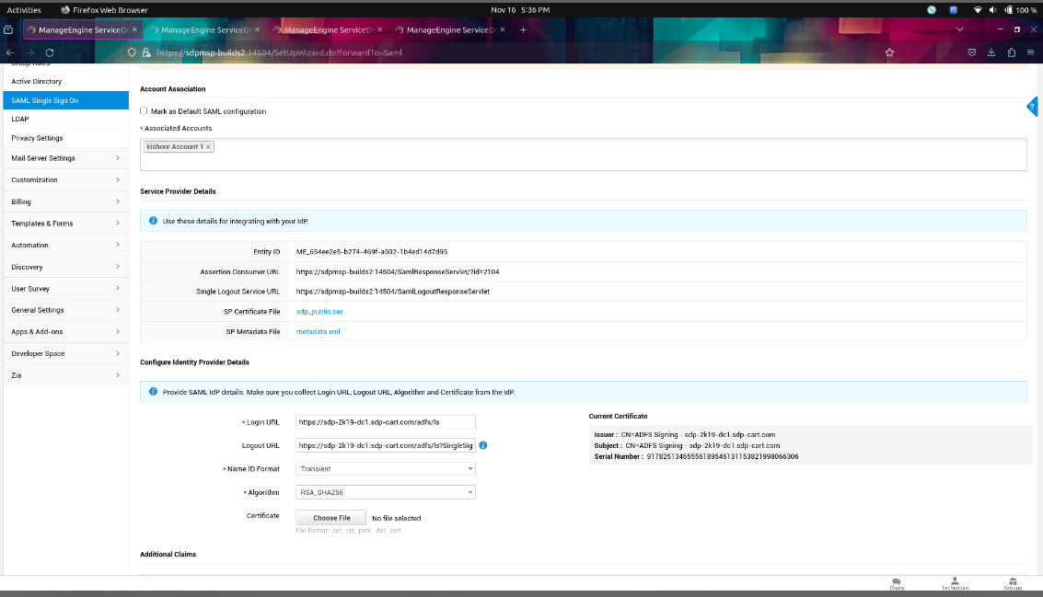Open the Groups icon in bottom bar
Image resolution: width=1043 pixels, height=597 pixels.
1013,583
